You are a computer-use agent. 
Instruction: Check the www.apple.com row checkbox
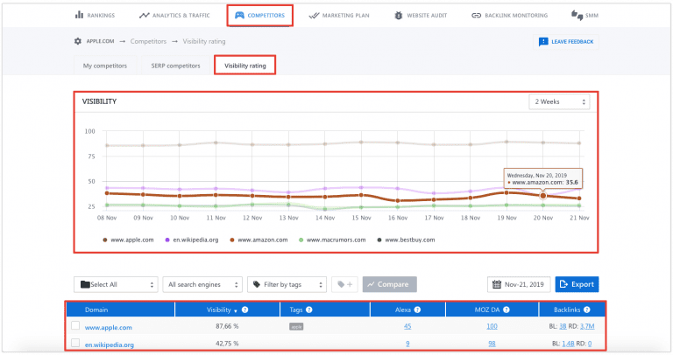pyautogui.click(x=75, y=325)
